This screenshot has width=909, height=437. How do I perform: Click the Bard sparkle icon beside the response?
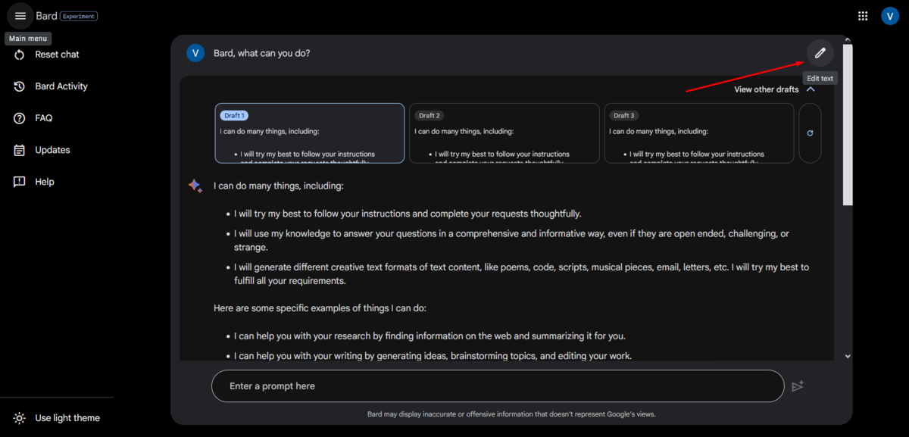(195, 186)
